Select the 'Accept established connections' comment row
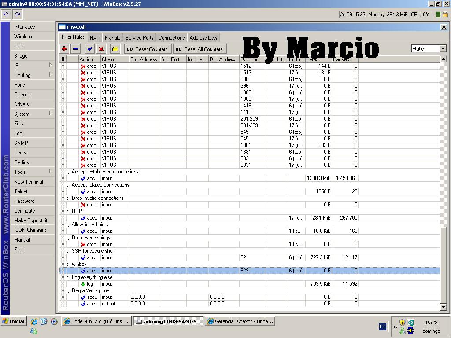The height and width of the screenshot is (338, 451). point(250,172)
